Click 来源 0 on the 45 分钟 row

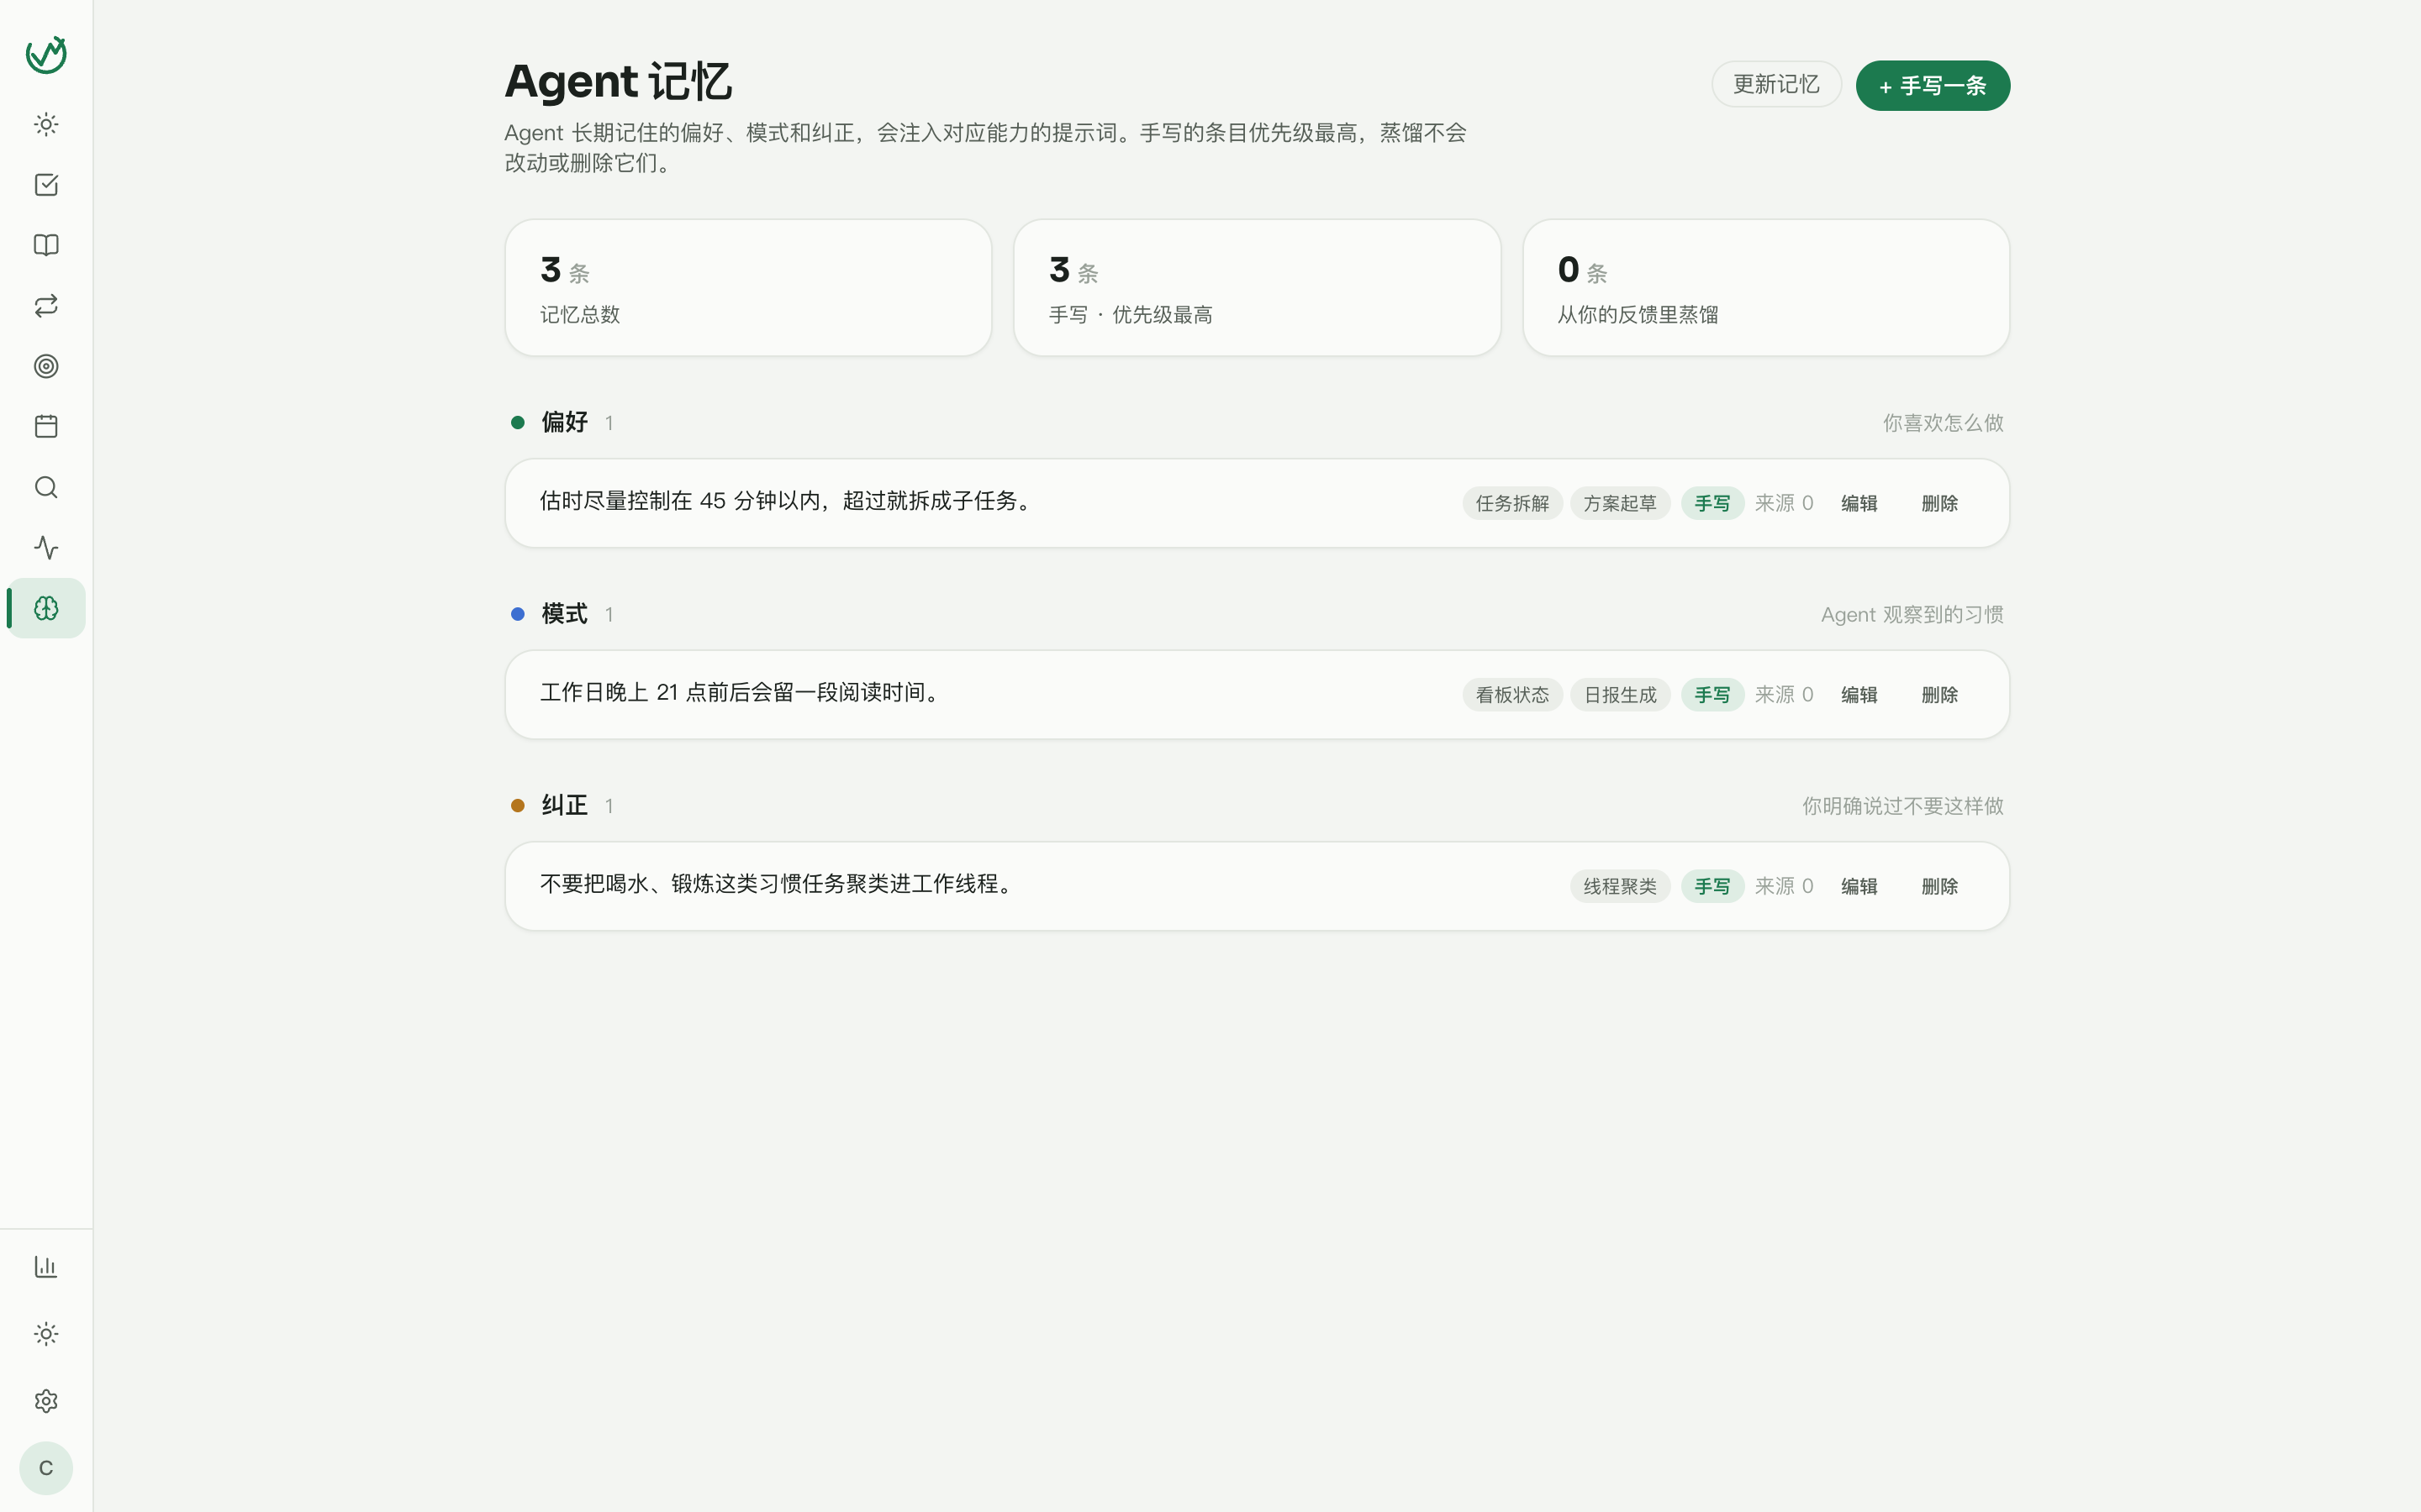point(1784,503)
